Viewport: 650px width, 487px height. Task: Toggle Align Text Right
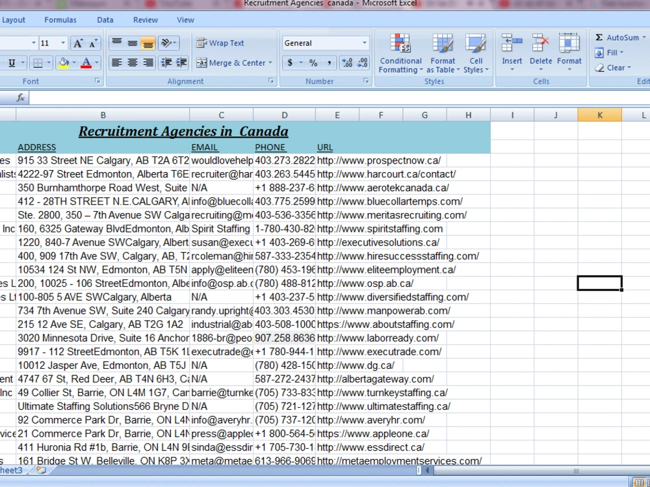(x=148, y=63)
